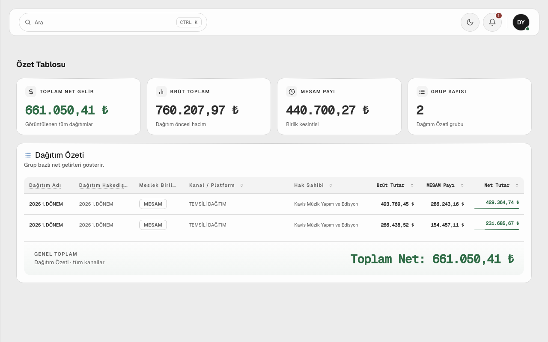Click the gross amount 266.438,52 ₺

(397, 225)
